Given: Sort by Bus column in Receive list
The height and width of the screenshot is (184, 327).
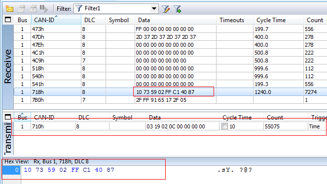Looking at the screenshot, I should click(x=22, y=20).
